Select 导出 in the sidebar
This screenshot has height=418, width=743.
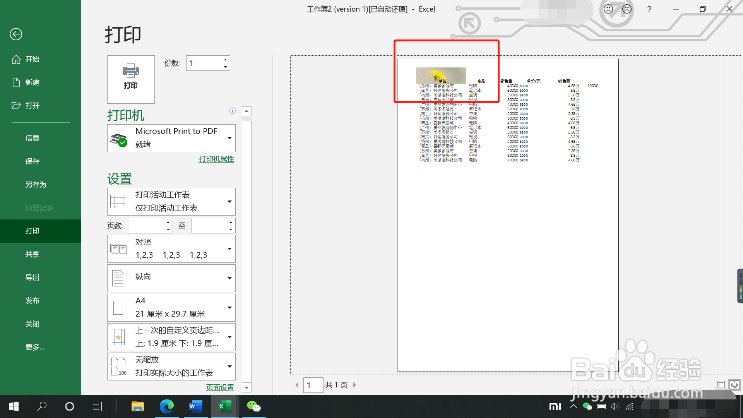tap(33, 278)
